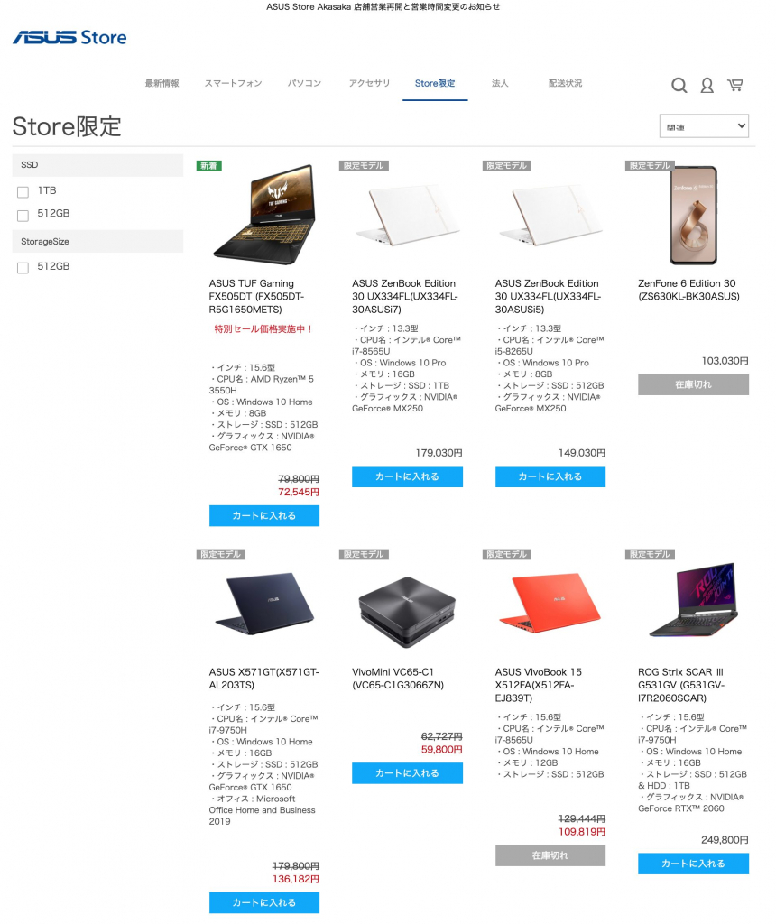The height and width of the screenshot is (924, 776).
Task: Open the ZenFone 6 Edition 30 product image
Action: (693, 216)
